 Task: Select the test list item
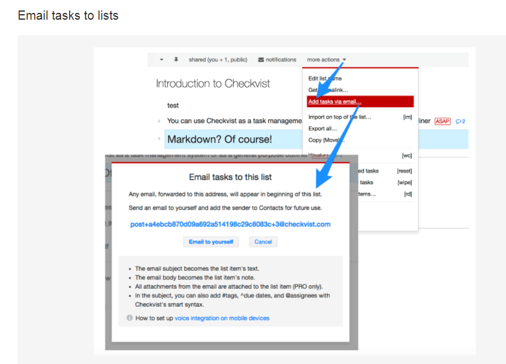(173, 105)
